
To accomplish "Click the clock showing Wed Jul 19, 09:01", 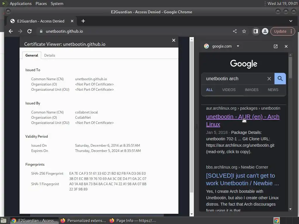I will coord(283,3).
